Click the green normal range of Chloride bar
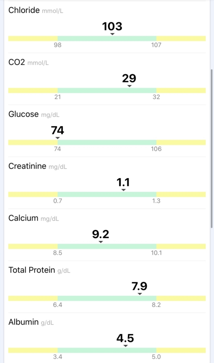This screenshot has height=363, width=214. (107, 38)
